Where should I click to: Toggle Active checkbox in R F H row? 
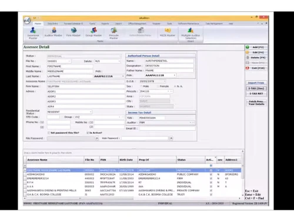pos(211,183)
